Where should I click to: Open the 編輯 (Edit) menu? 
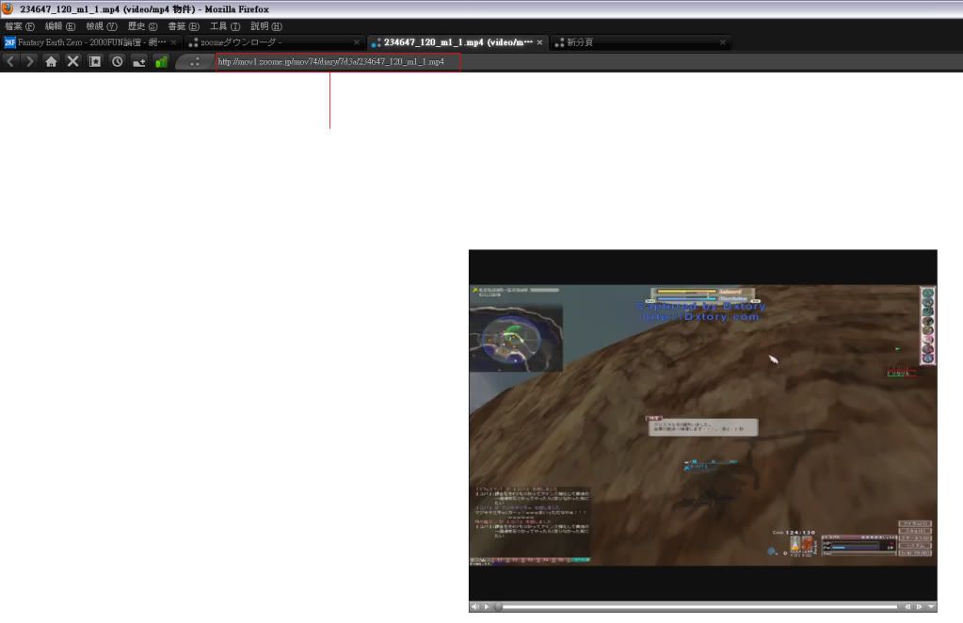click(60, 26)
